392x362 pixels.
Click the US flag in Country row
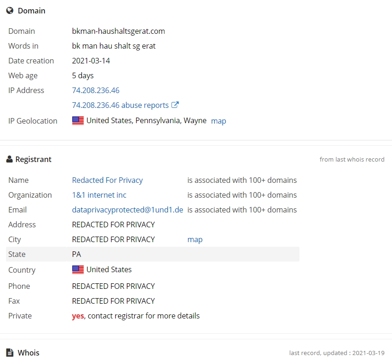click(78, 269)
